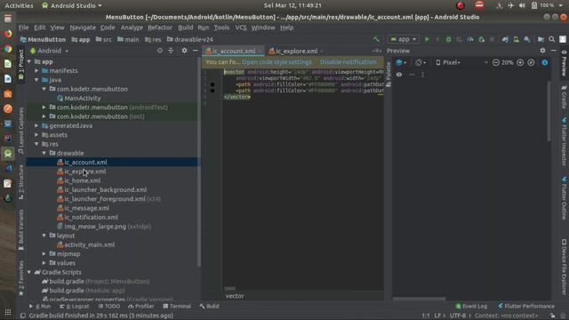The width and height of the screenshot is (569, 320).
Task: Open Firefox from the Ubuntu dock
Action: click(x=8, y=34)
